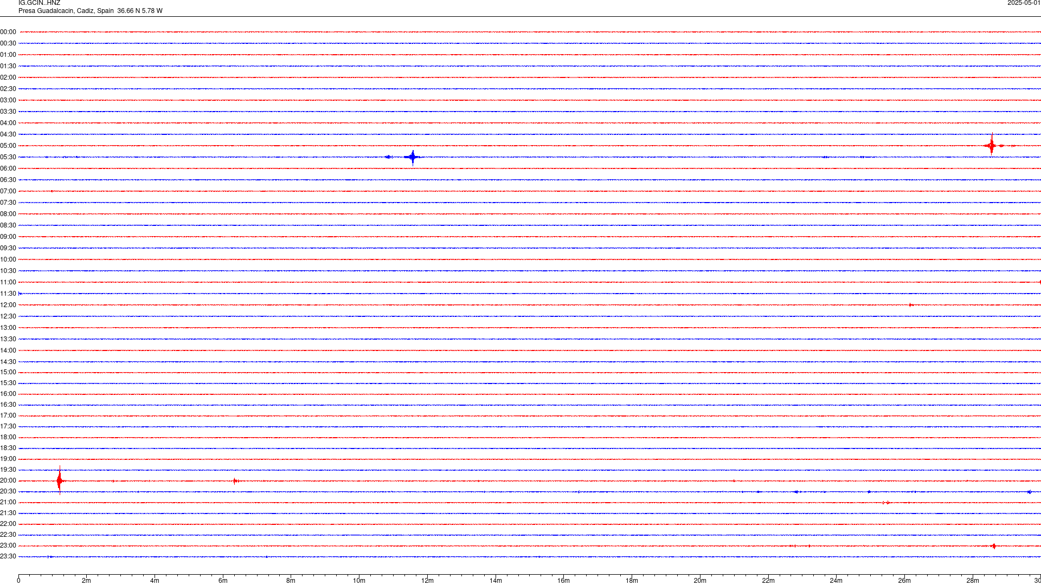This screenshot has width=1041, height=585.
Task: Select the 07:00 time row label
Action: tap(8, 191)
